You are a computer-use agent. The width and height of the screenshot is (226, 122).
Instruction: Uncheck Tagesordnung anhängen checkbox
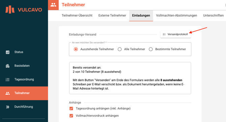71,109
